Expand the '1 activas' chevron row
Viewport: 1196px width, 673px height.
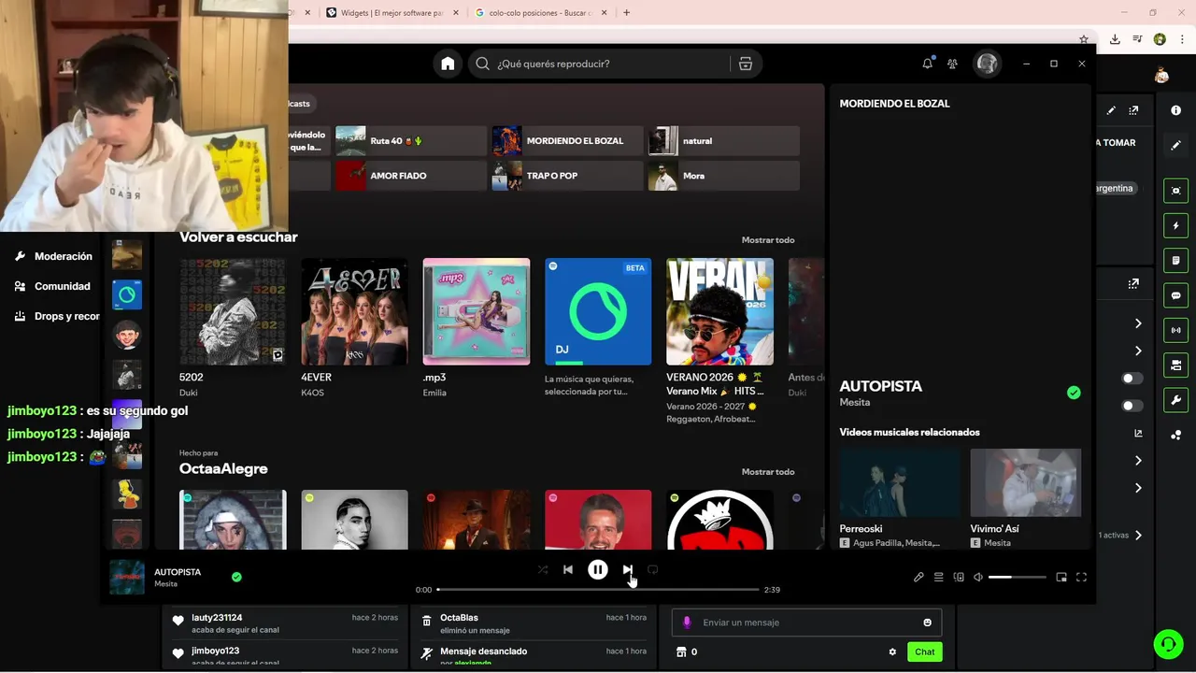click(1138, 536)
